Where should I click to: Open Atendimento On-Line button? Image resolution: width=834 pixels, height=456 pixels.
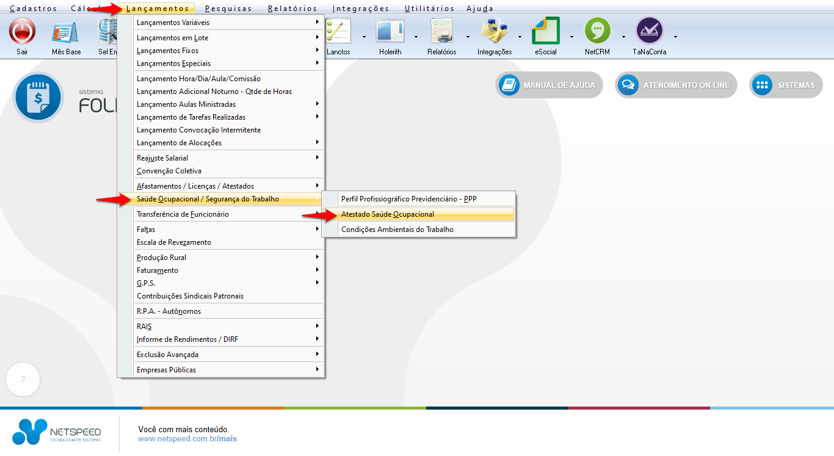point(676,85)
